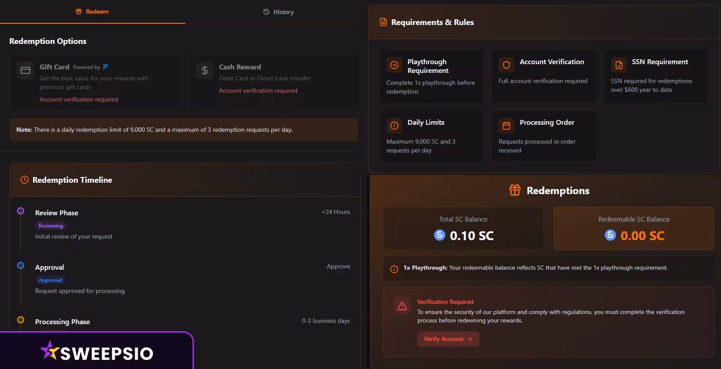
Task: Click 'Requests processed in order received' text
Action: 537,146
